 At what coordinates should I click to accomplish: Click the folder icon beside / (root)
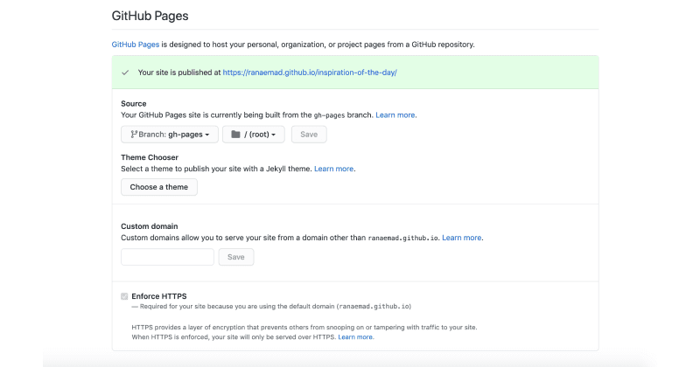coord(234,135)
